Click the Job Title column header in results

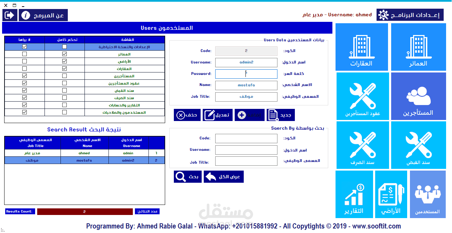(x=33, y=143)
